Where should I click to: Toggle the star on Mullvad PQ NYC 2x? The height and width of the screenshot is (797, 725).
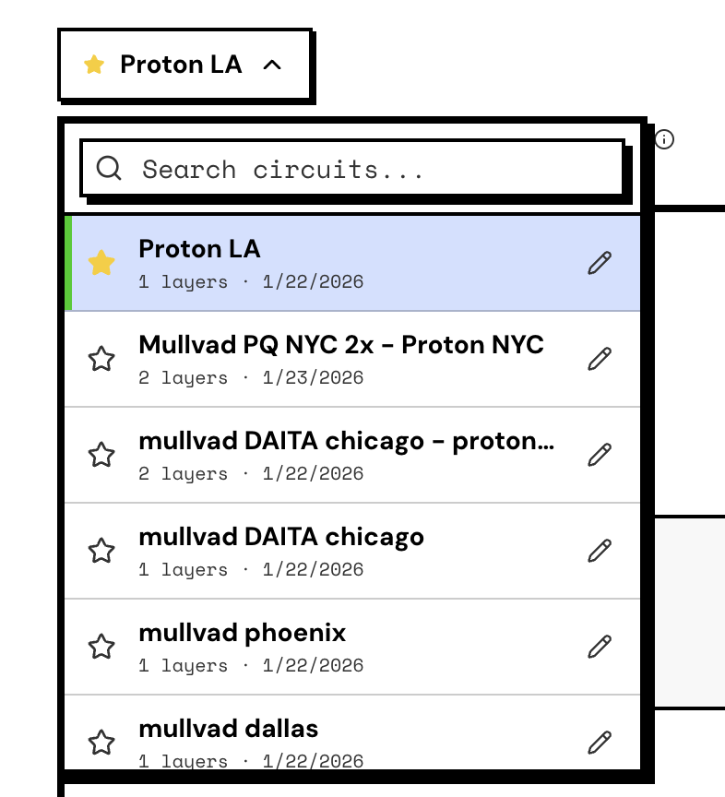pyautogui.click(x=101, y=358)
